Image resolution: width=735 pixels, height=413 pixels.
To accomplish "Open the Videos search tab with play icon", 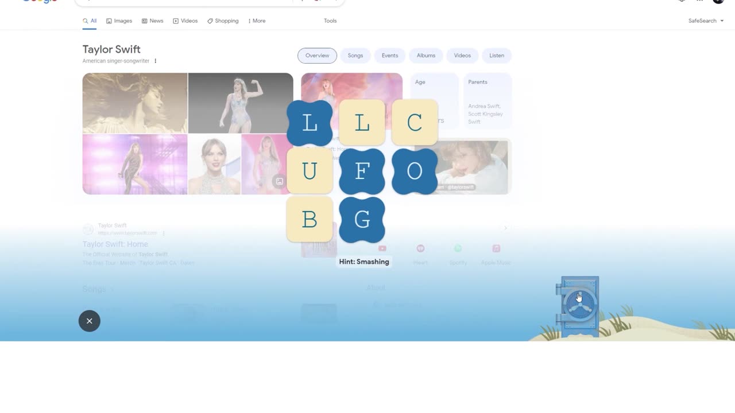I will [x=185, y=21].
